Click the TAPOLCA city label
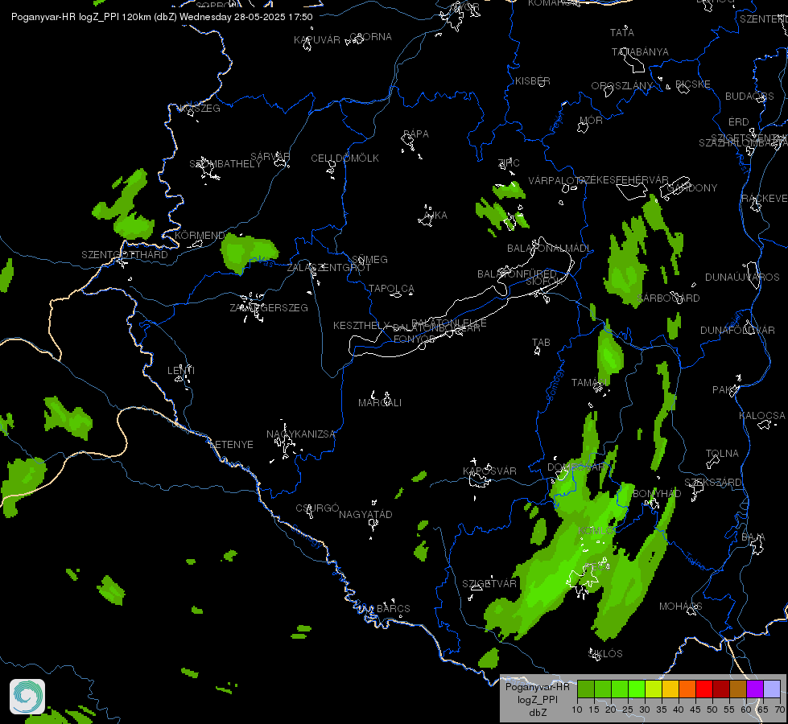Image resolution: width=788 pixels, height=724 pixels. click(x=391, y=289)
